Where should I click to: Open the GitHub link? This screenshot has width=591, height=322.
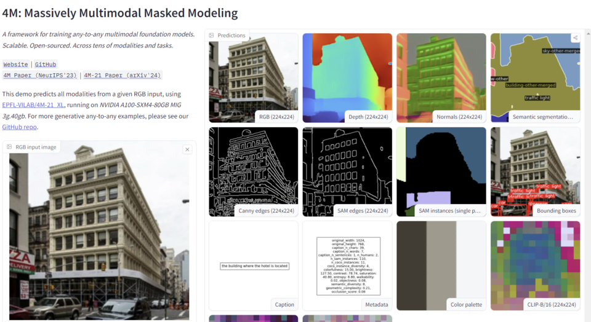coord(46,65)
